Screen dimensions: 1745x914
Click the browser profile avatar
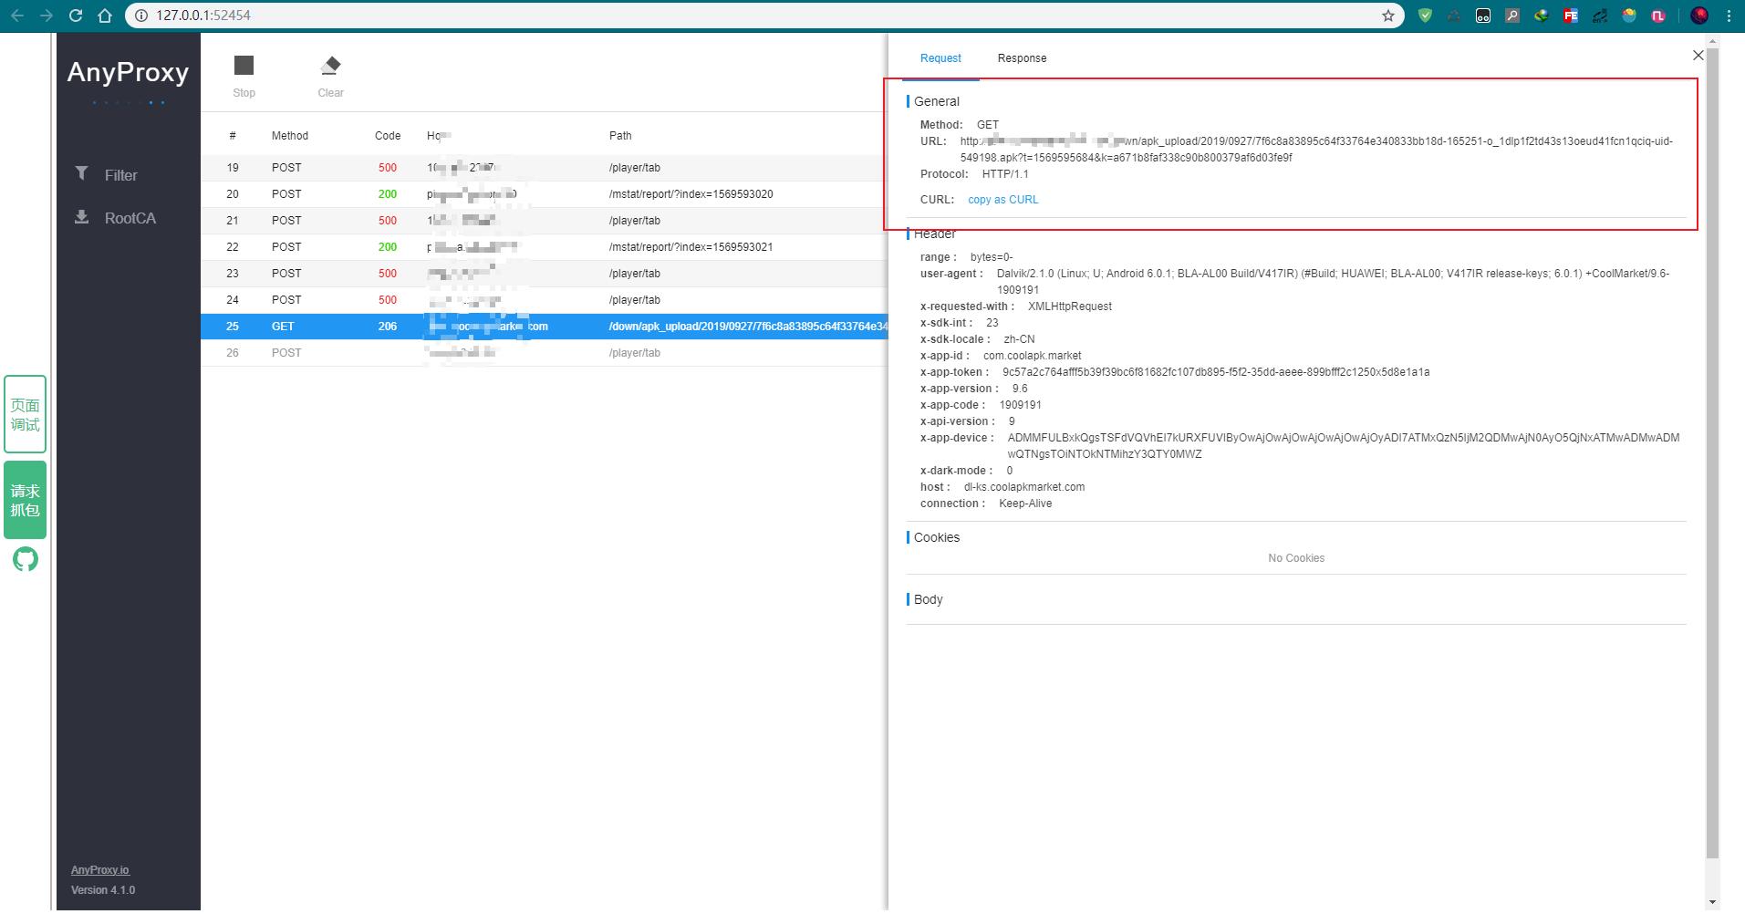(x=1698, y=16)
